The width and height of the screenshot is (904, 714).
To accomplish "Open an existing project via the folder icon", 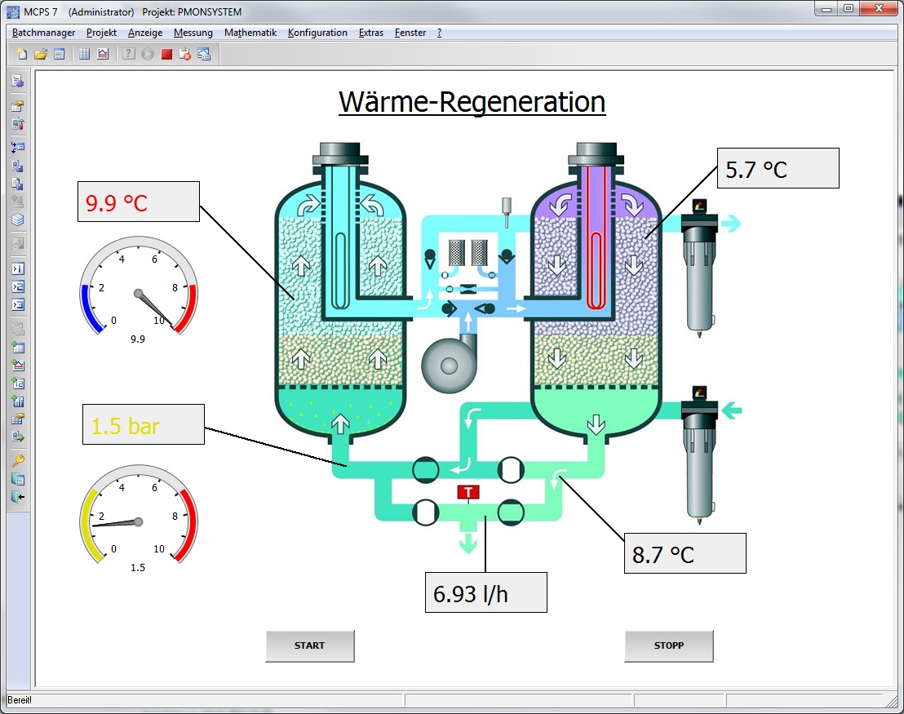I will 41,54.
